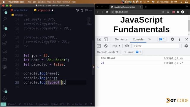Viewport: 190px width, 107px height.
Task: Open the main branch in status bar
Action: click(x=12, y=104)
